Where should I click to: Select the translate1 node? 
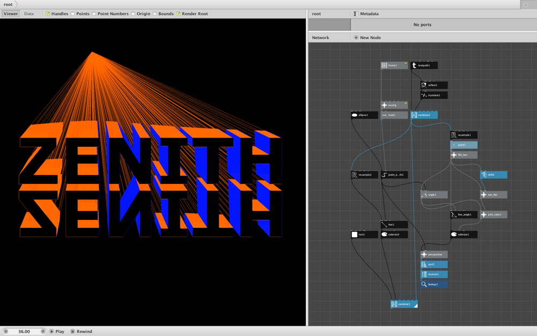pyautogui.click(x=434, y=95)
